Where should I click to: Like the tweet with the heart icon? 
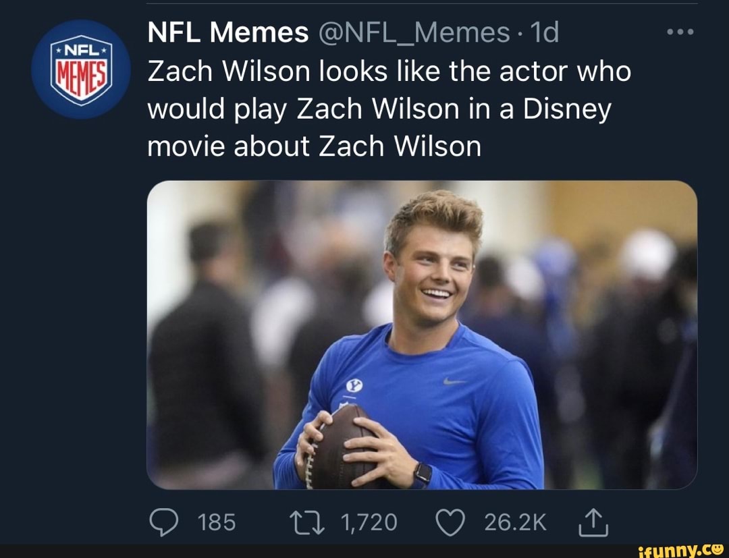click(452, 522)
